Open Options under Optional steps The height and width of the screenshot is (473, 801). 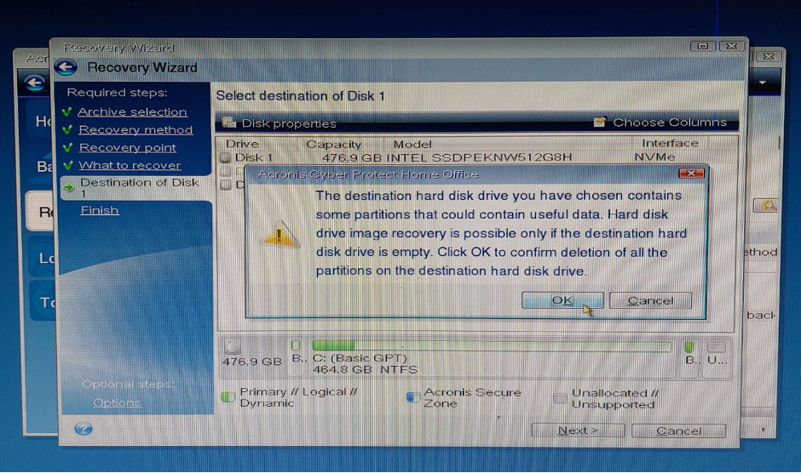tap(117, 402)
